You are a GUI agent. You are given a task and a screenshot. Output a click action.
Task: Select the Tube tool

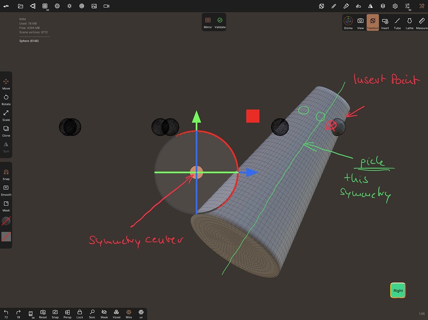(x=397, y=23)
